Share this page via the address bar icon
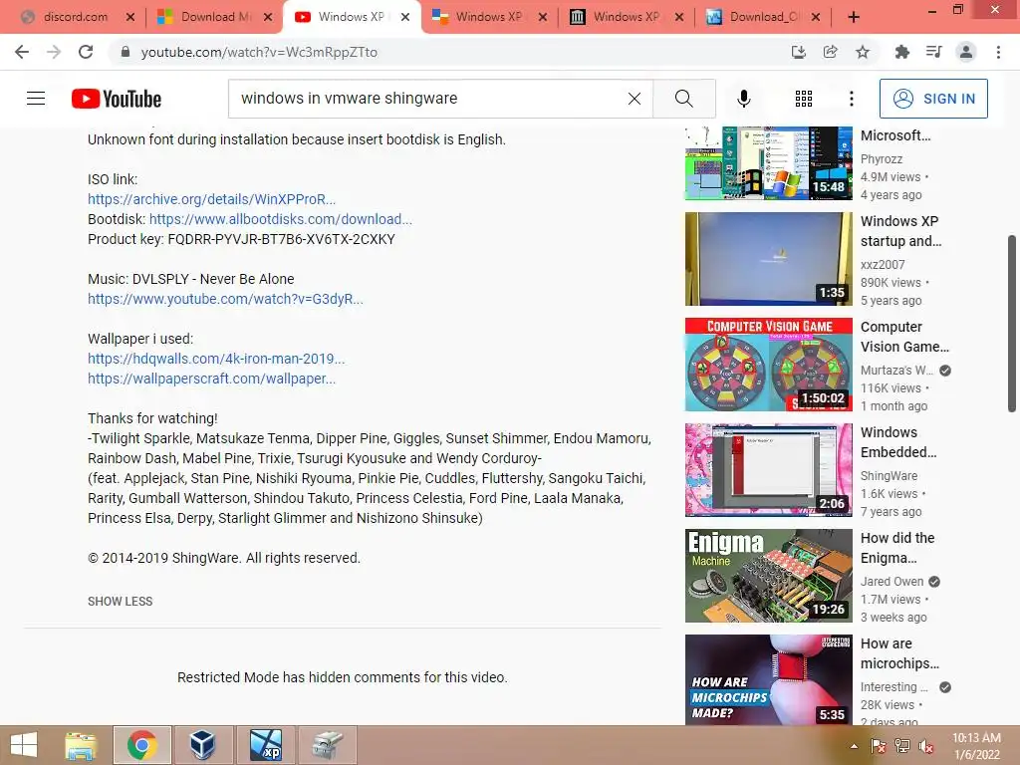 830,52
